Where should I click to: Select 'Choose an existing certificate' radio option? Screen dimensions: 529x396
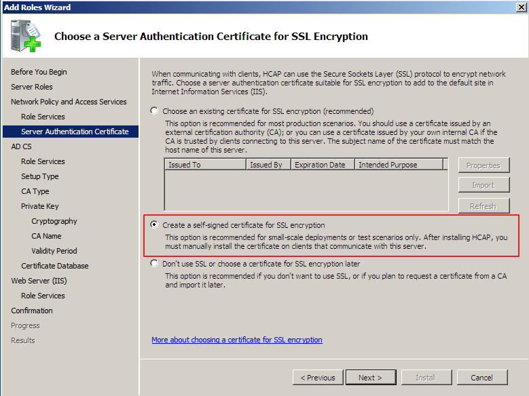point(155,111)
